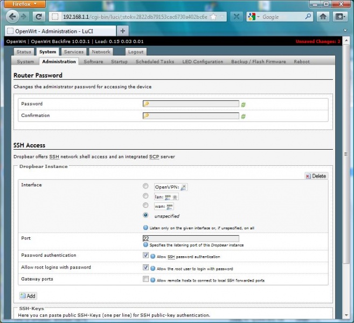Screen dimensions: 354x323
Task: Select the lan interface radio button
Action: 145,196
